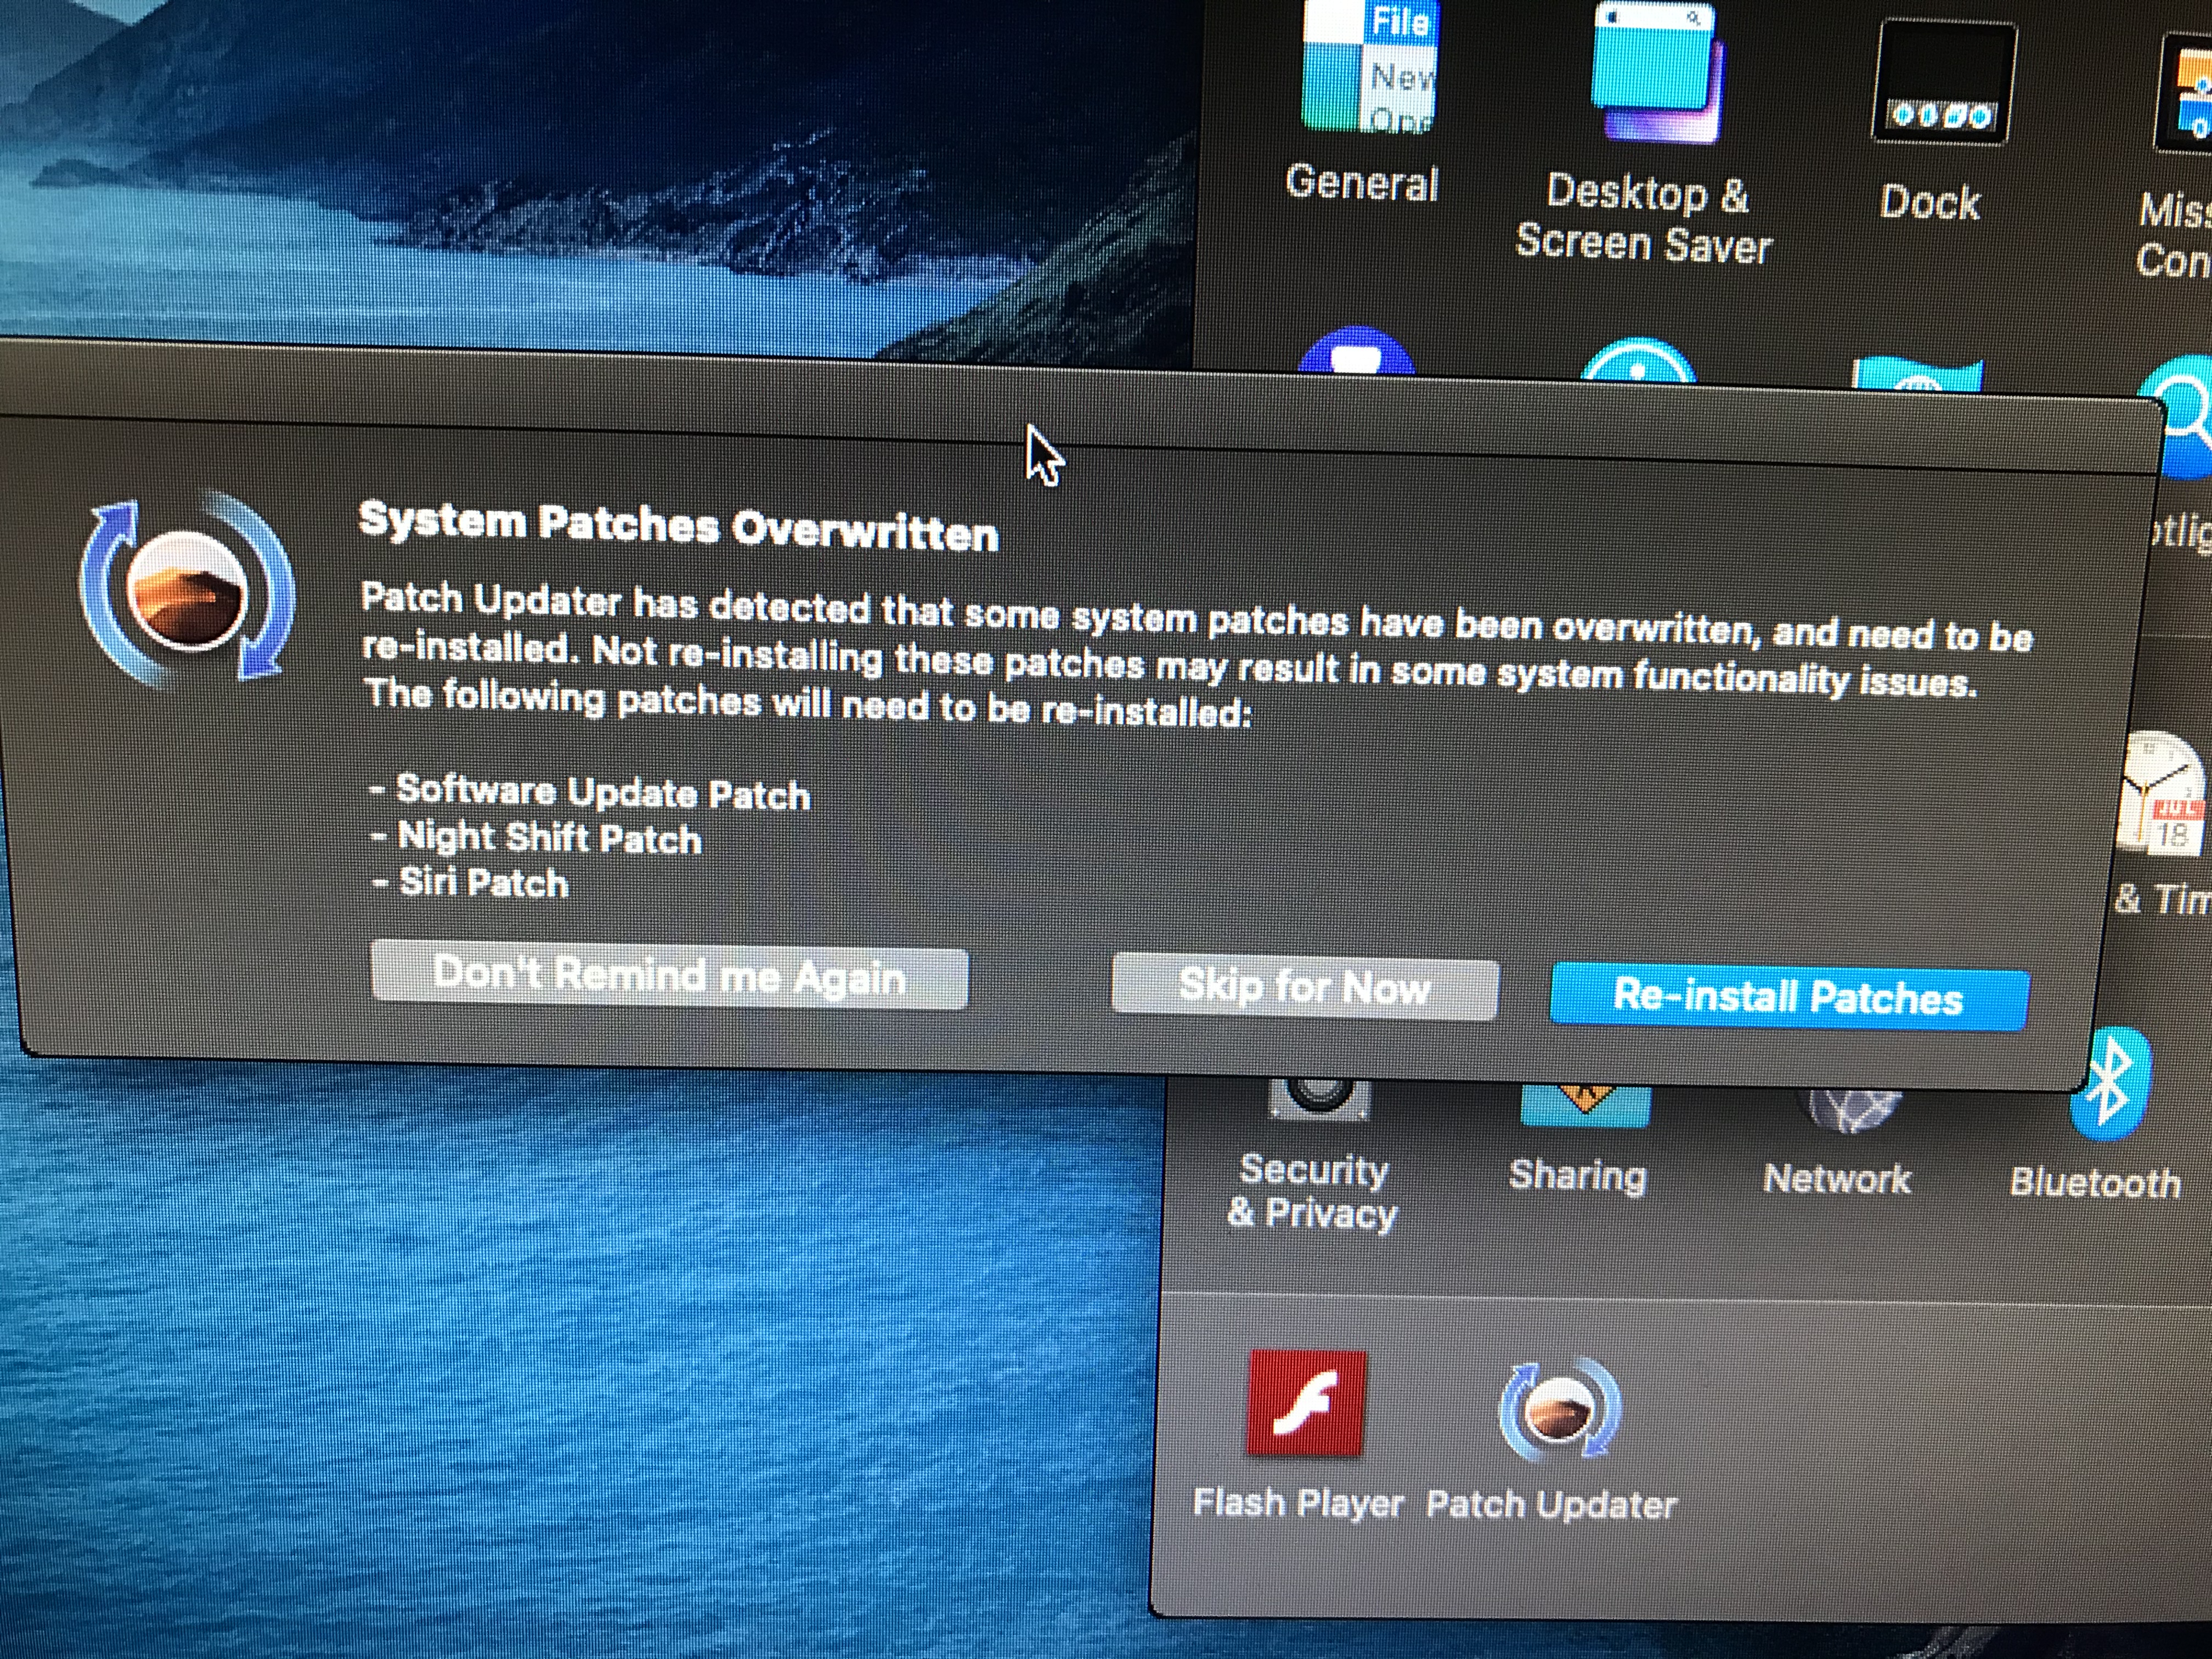2212x1659 pixels.
Task: Click 'Siri Patch' list entry
Action: tap(469, 882)
